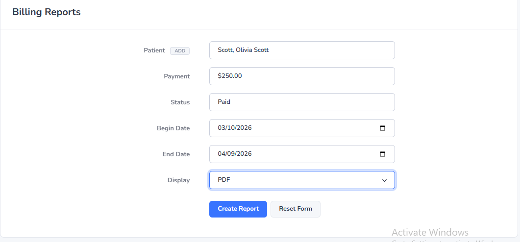Click the ADD badge next to Patient
Viewport: 520px width, 242px height.
tap(180, 50)
